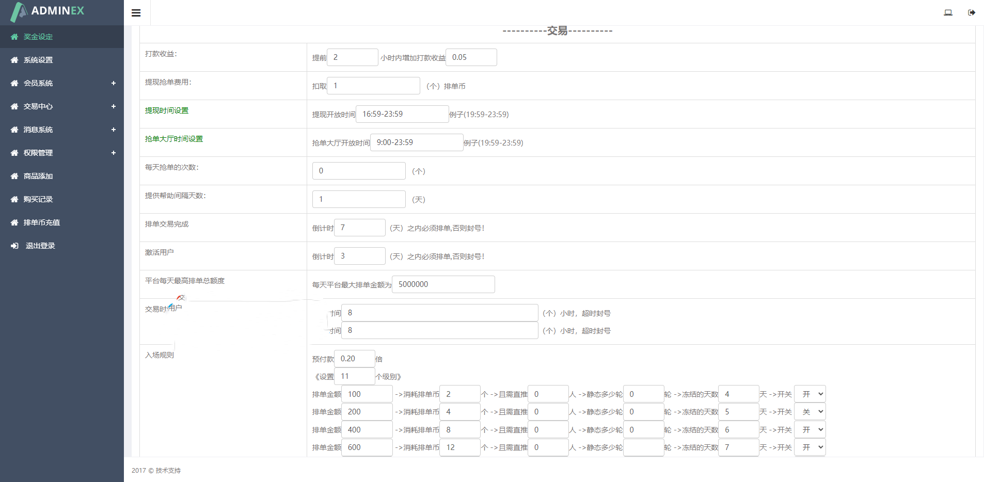Click the sign-out icon beside 退出登录
984x482 pixels.
pyautogui.click(x=14, y=246)
